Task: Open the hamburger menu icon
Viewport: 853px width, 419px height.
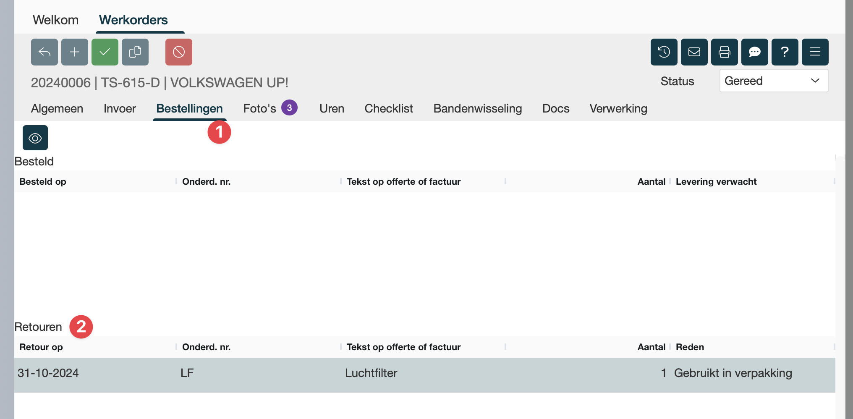Action: point(815,52)
